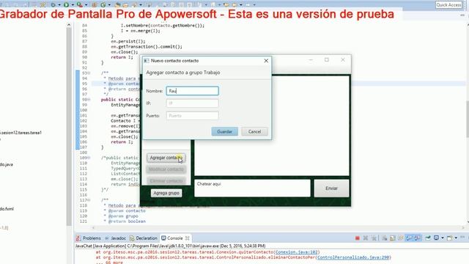This screenshot has height=264, width=469.
Task: Minimize the Console view panel
Action: pos(462,238)
